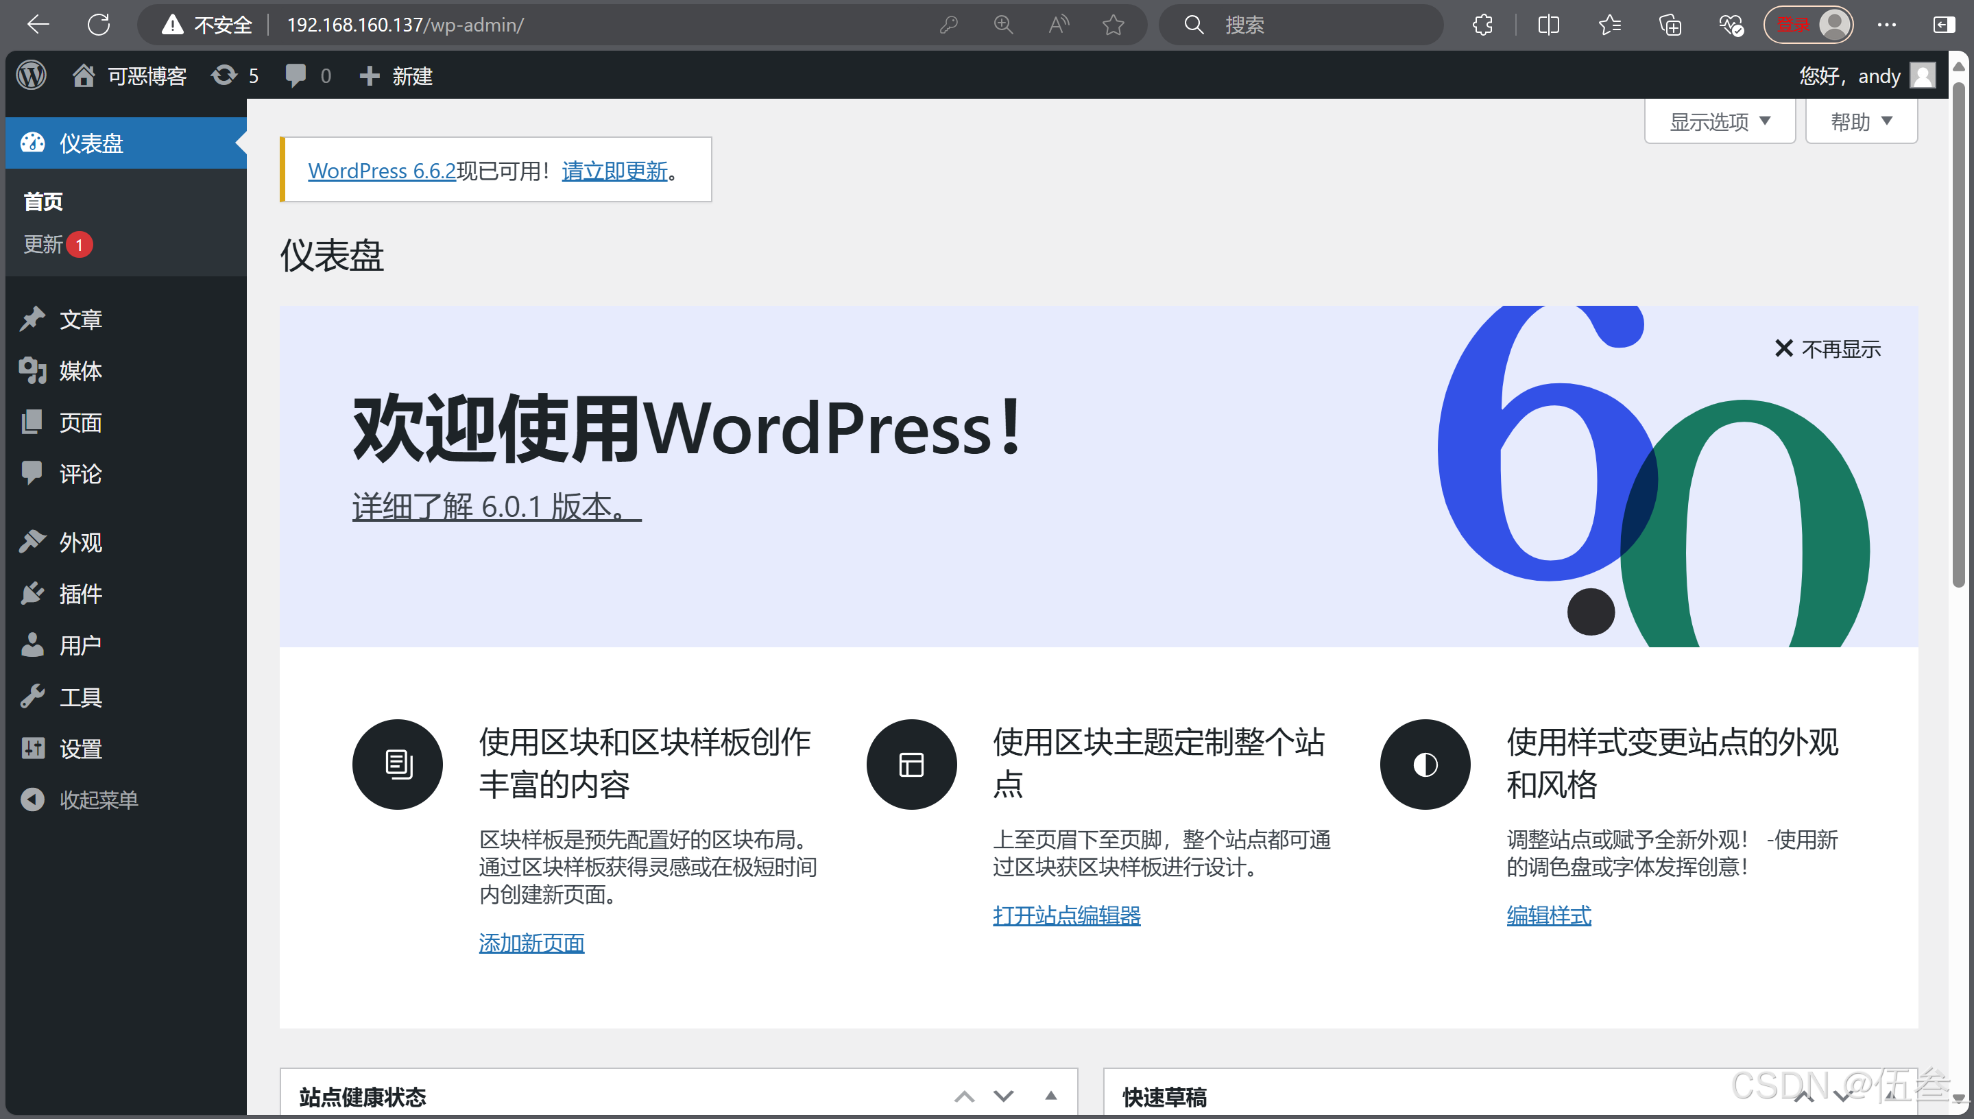Open split screen icon
1974x1119 pixels.
tap(1548, 25)
